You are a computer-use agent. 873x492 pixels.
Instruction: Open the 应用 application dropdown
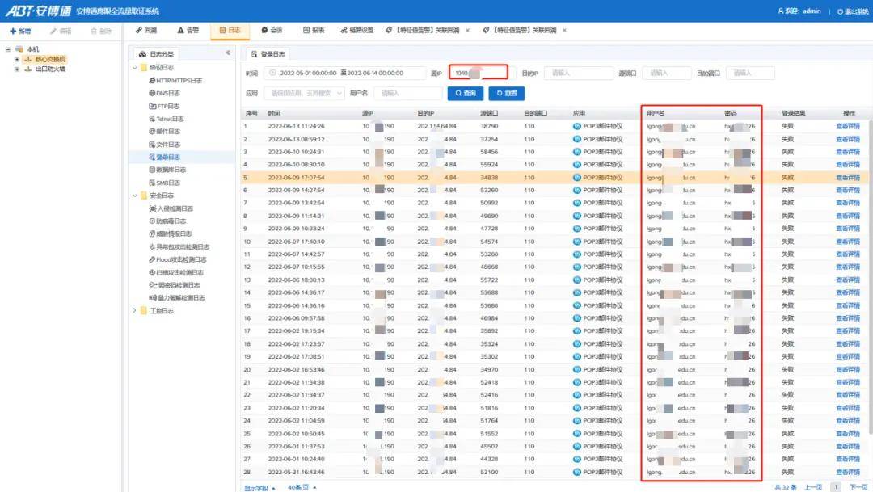[304, 93]
